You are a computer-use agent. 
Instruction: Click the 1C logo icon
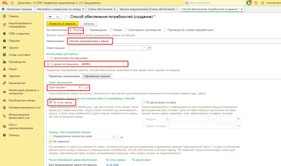(5, 3)
